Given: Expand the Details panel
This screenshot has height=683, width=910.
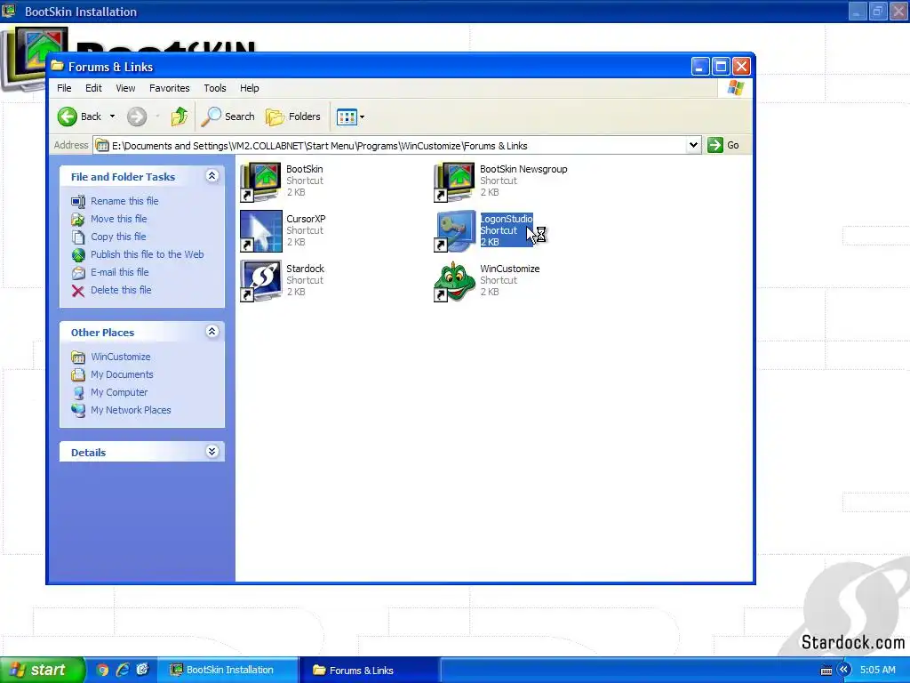Looking at the screenshot, I should (x=212, y=451).
